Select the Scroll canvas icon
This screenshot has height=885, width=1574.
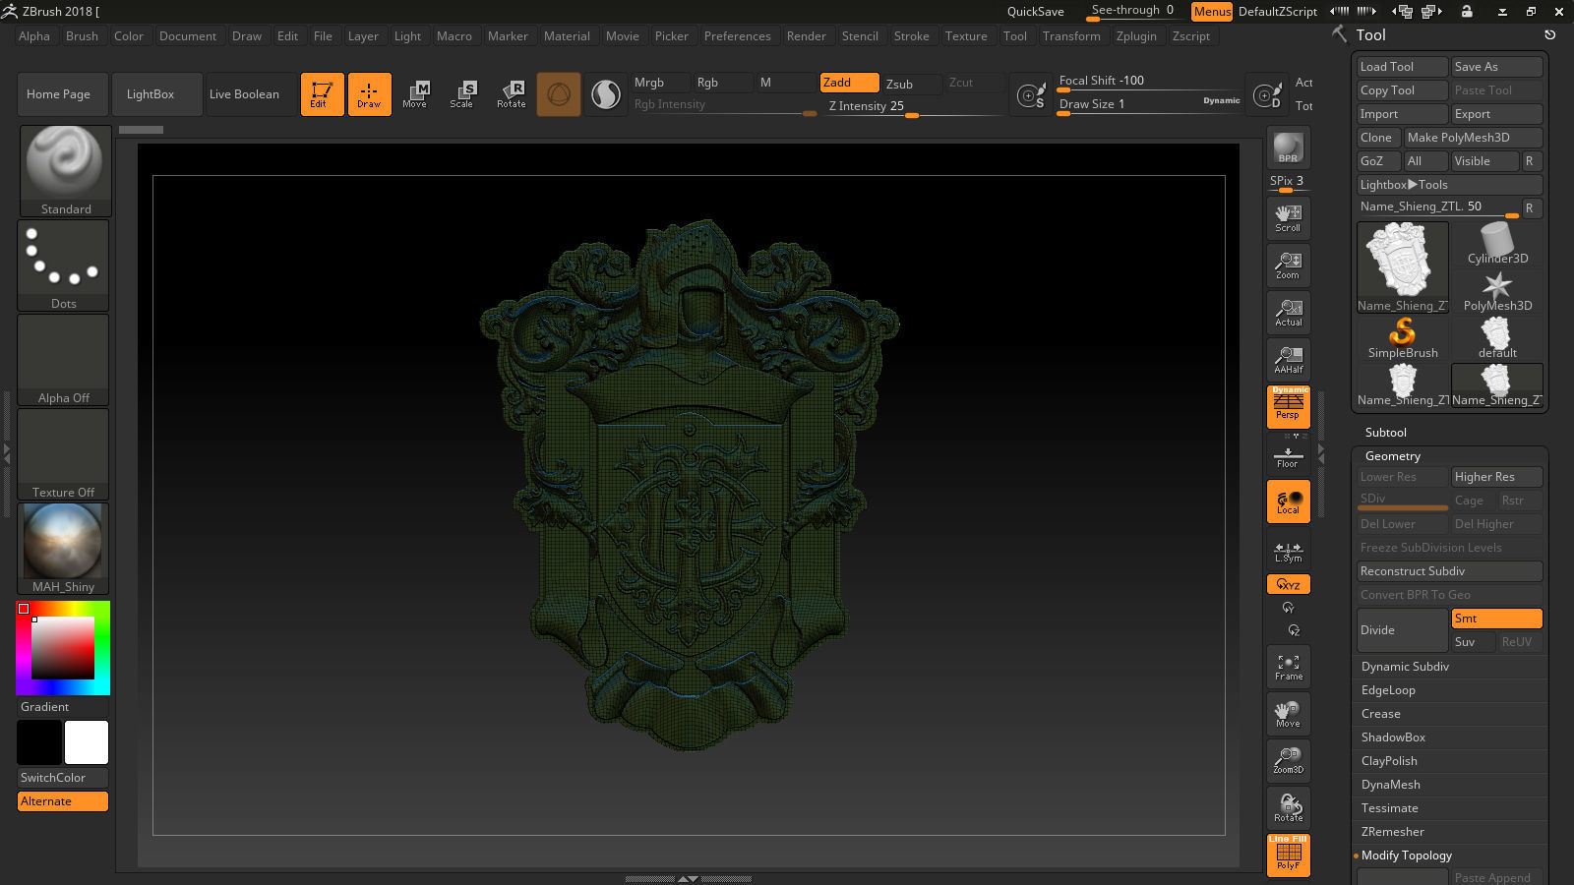click(1288, 218)
